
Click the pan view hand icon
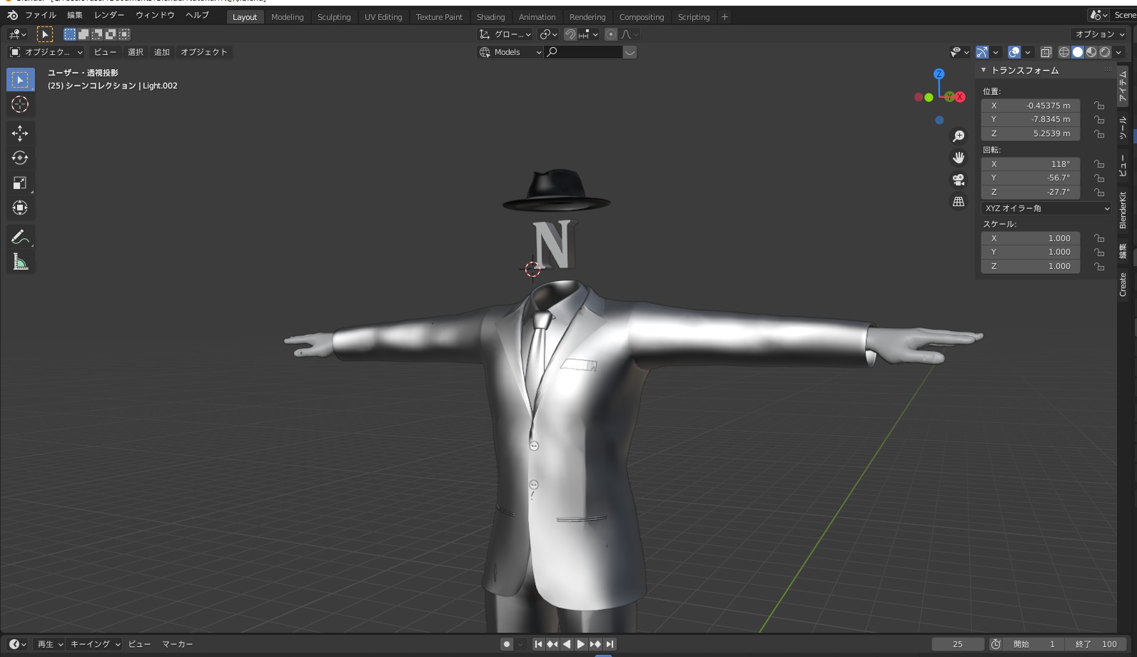959,158
